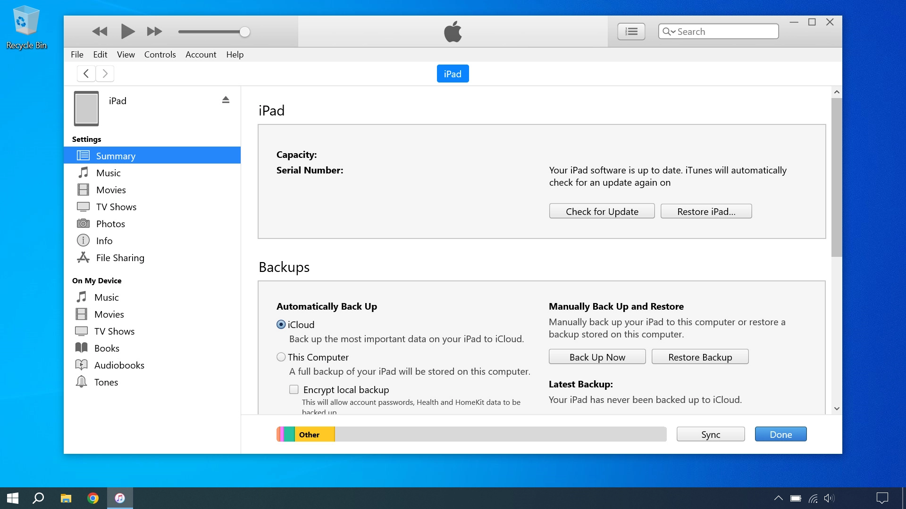Enable Encrypt local backup checkbox

(x=294, y=390)
